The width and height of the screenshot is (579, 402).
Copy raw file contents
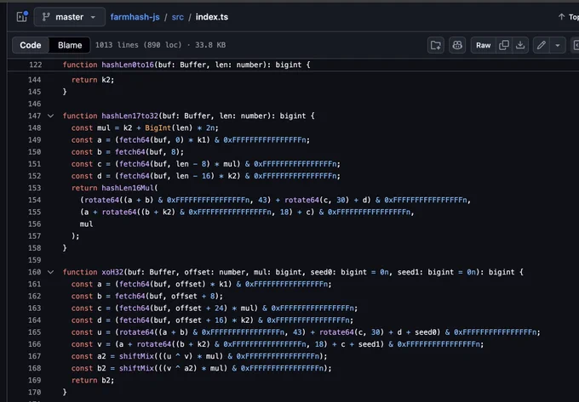(x=504, y=45)
